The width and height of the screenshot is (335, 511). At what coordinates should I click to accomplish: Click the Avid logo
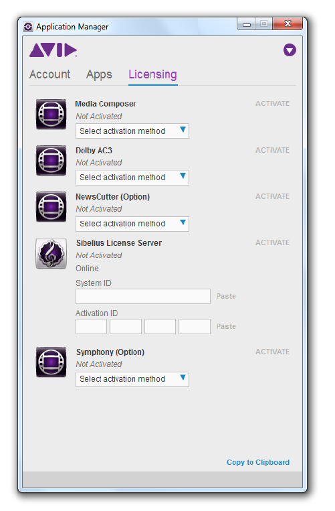(x=53, y=50)
